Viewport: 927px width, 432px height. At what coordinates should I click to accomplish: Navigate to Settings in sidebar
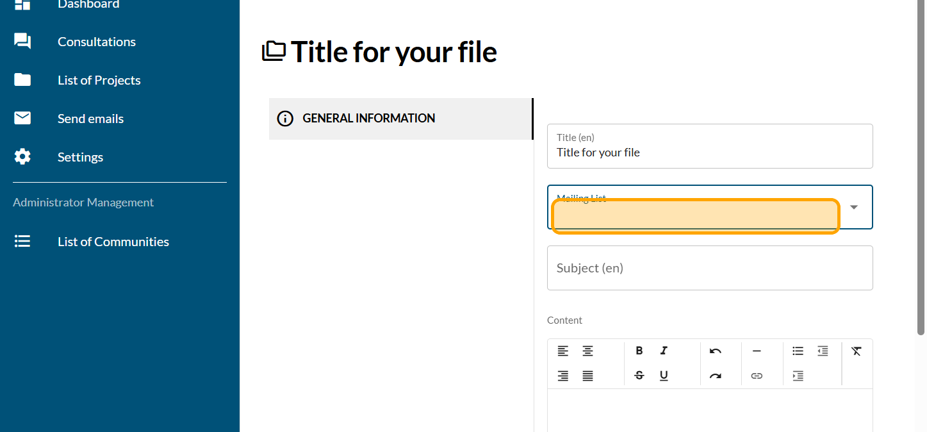pos(80,157)
